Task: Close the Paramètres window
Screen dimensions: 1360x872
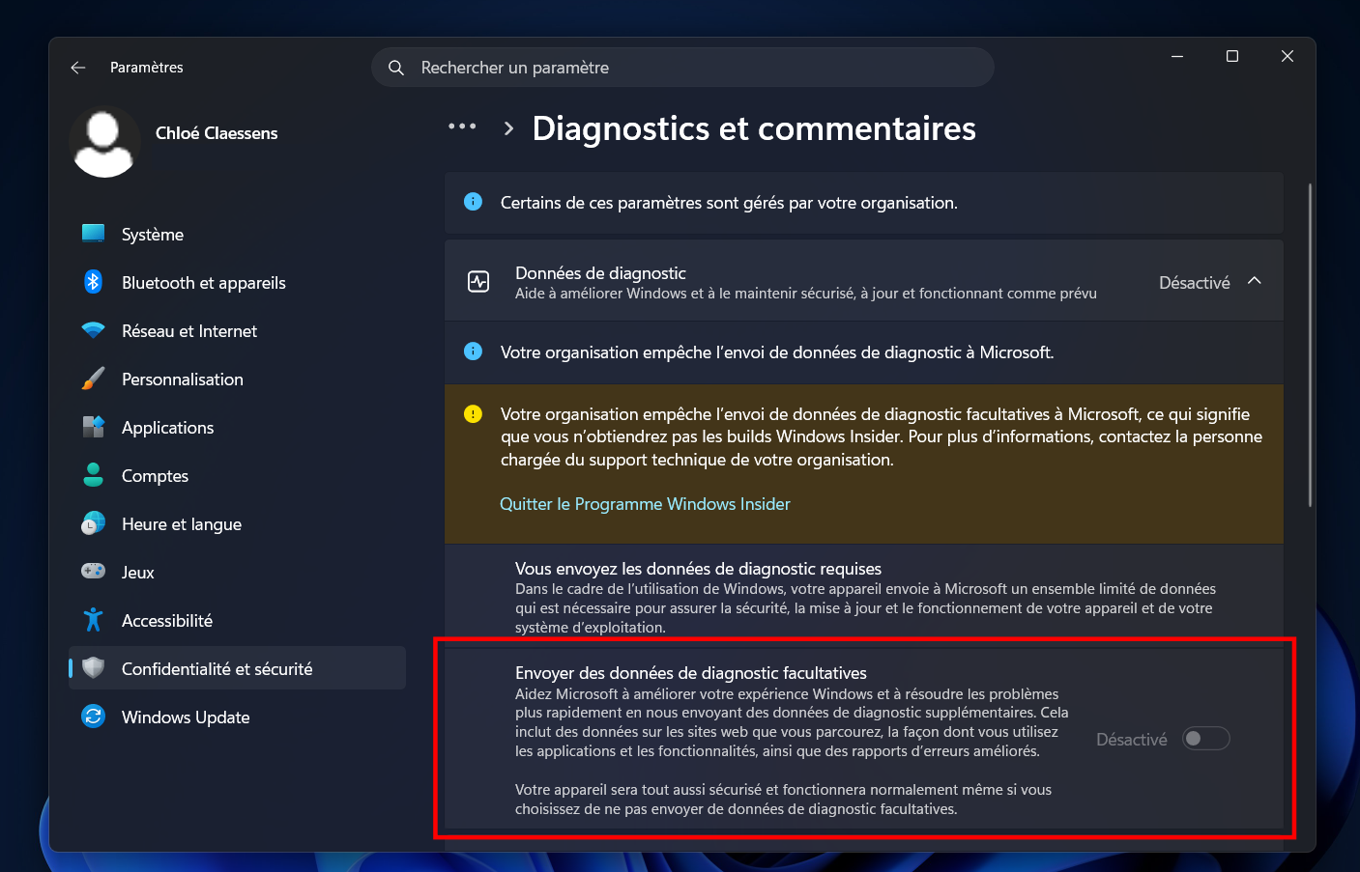Action: (x=1288, y=56)
